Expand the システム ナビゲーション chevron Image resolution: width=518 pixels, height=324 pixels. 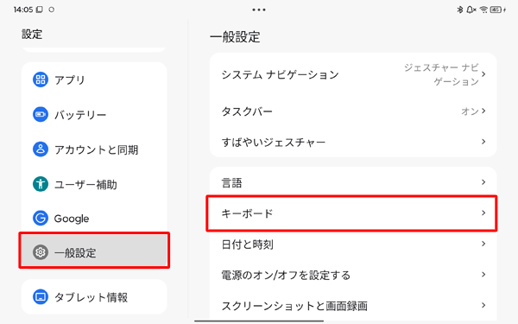[x=483, y=74]
